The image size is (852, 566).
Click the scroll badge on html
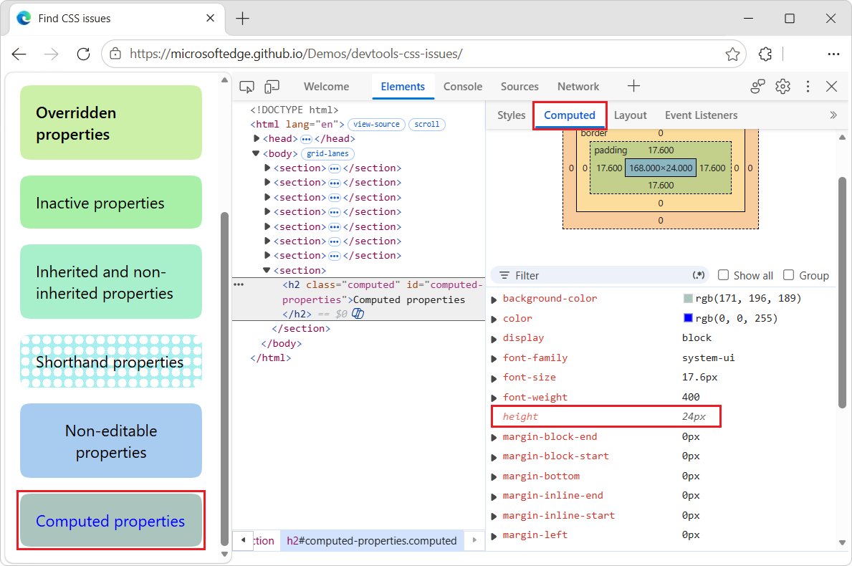click(x=427, y=125)
